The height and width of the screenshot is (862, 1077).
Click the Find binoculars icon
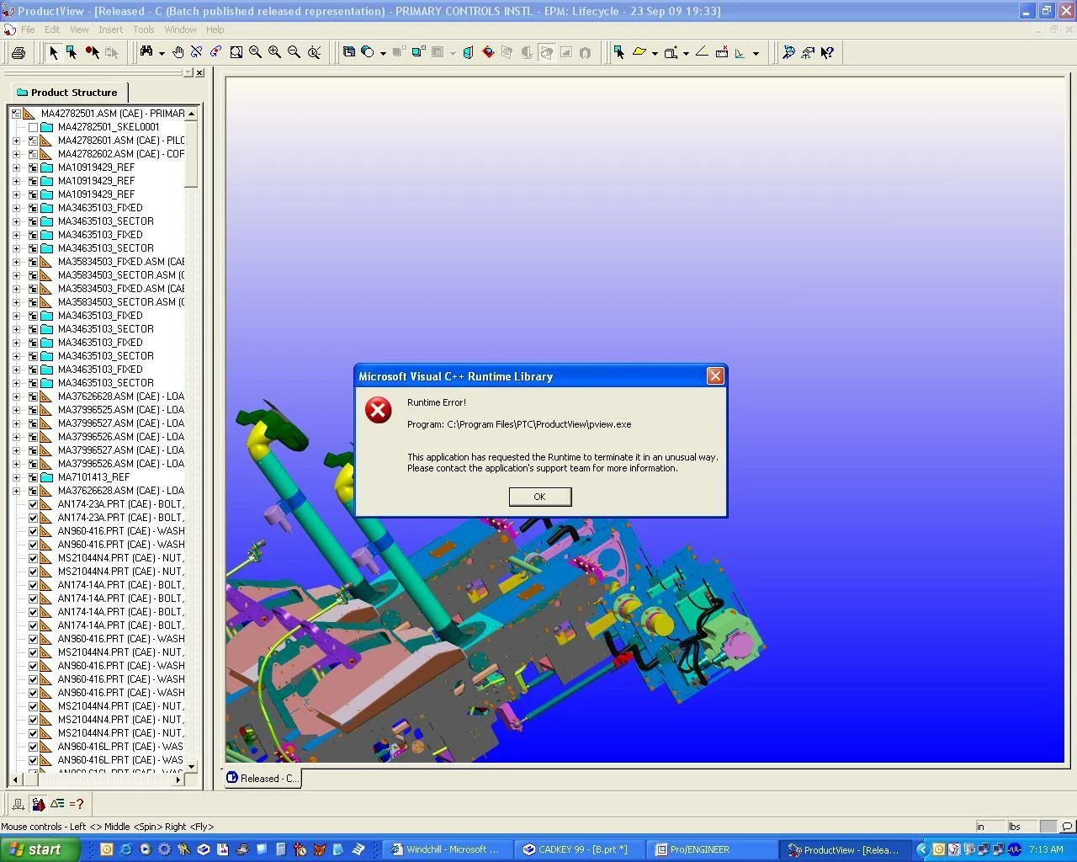tap(146, 52)
